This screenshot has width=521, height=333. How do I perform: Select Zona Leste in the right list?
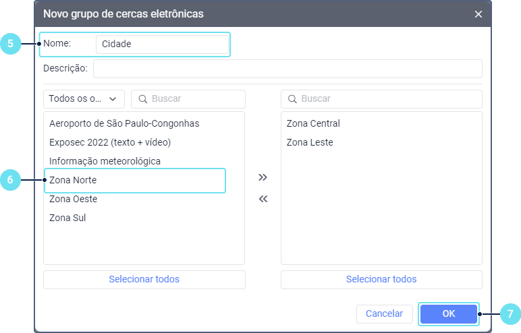(x=310, y=142)
